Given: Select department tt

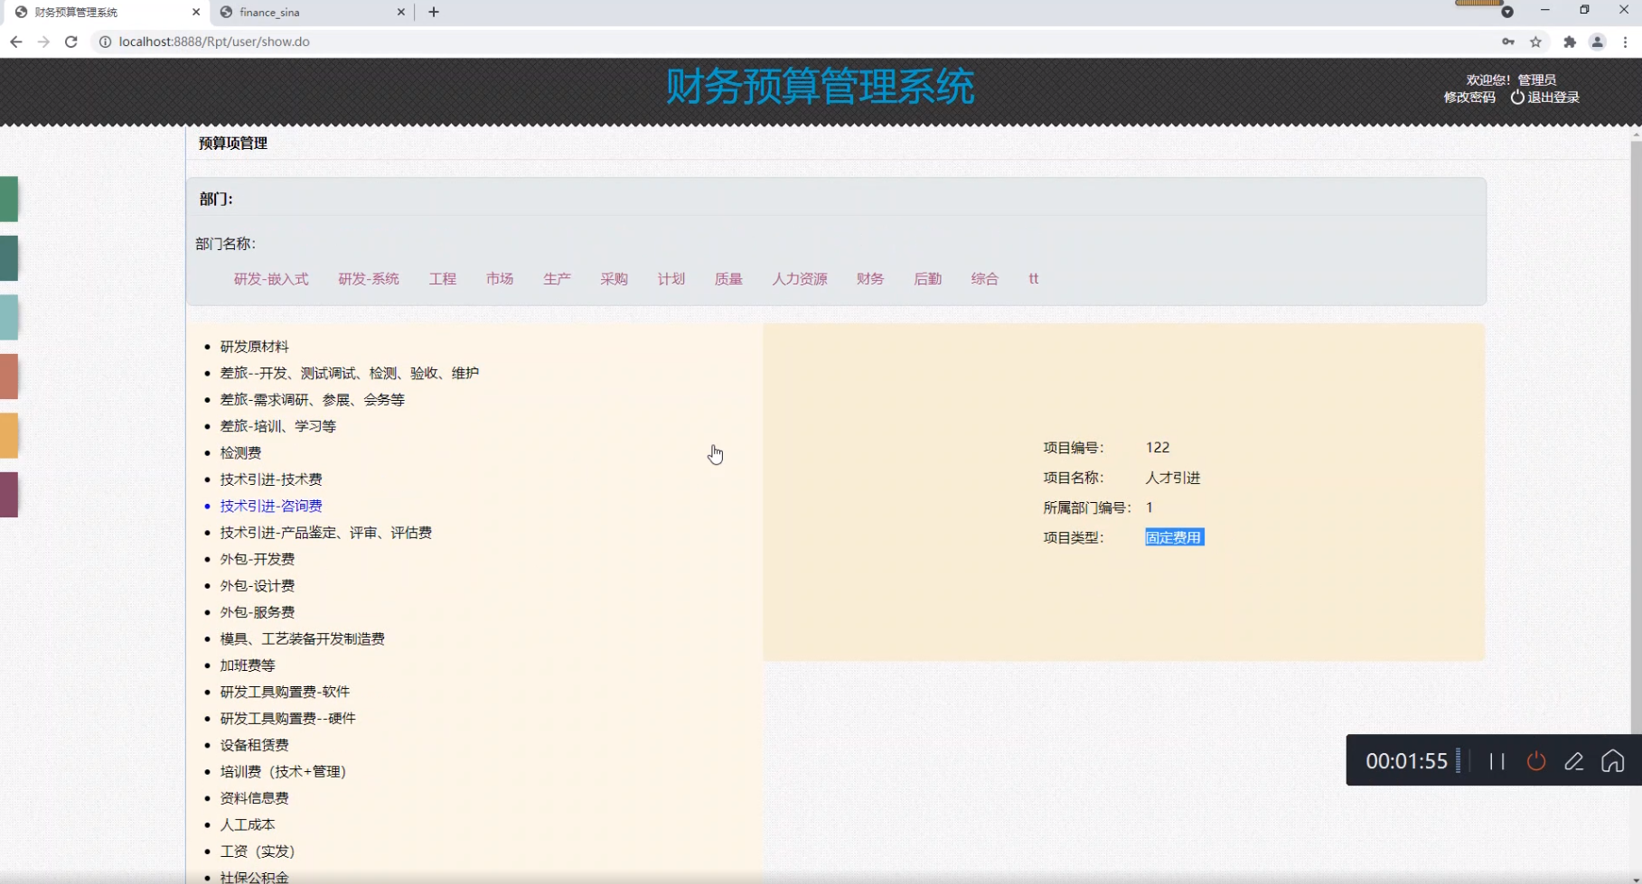Looking at the screenshot, I should pos(1034,279).
